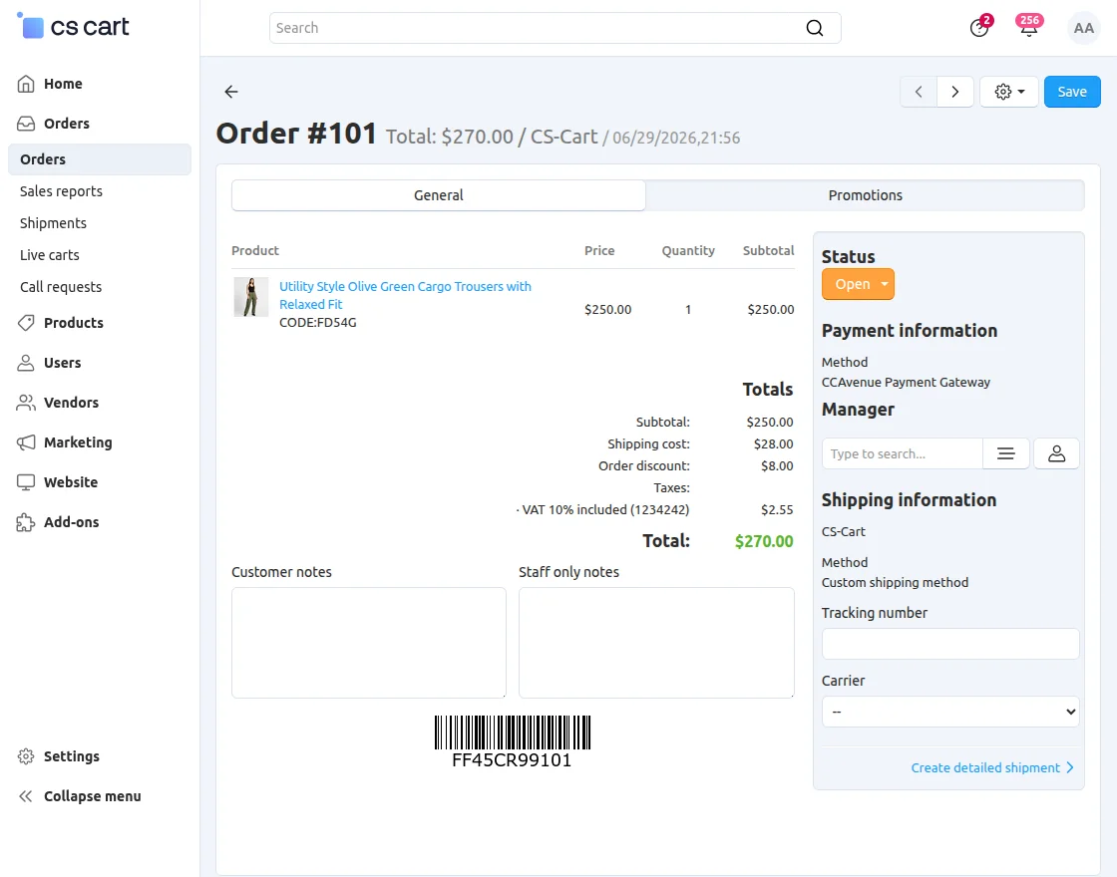The image size is (1117, 877).
Task: Click Custom shipping method text
Action: 895,583
